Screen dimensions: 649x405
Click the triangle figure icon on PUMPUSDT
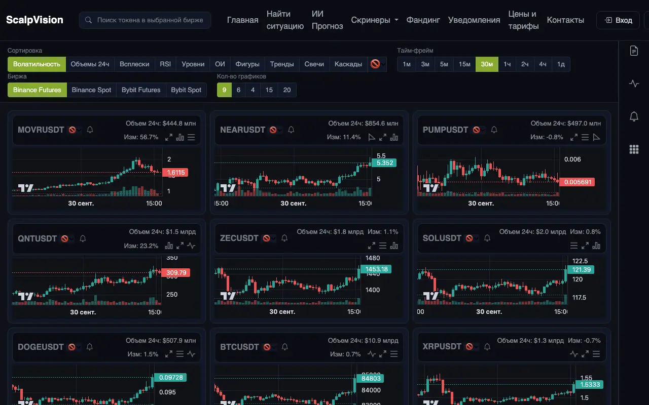click(x=596, y=137)
